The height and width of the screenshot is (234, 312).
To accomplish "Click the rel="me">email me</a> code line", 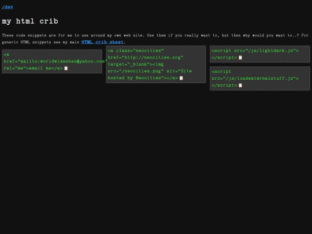I will (x=33, y=68).
